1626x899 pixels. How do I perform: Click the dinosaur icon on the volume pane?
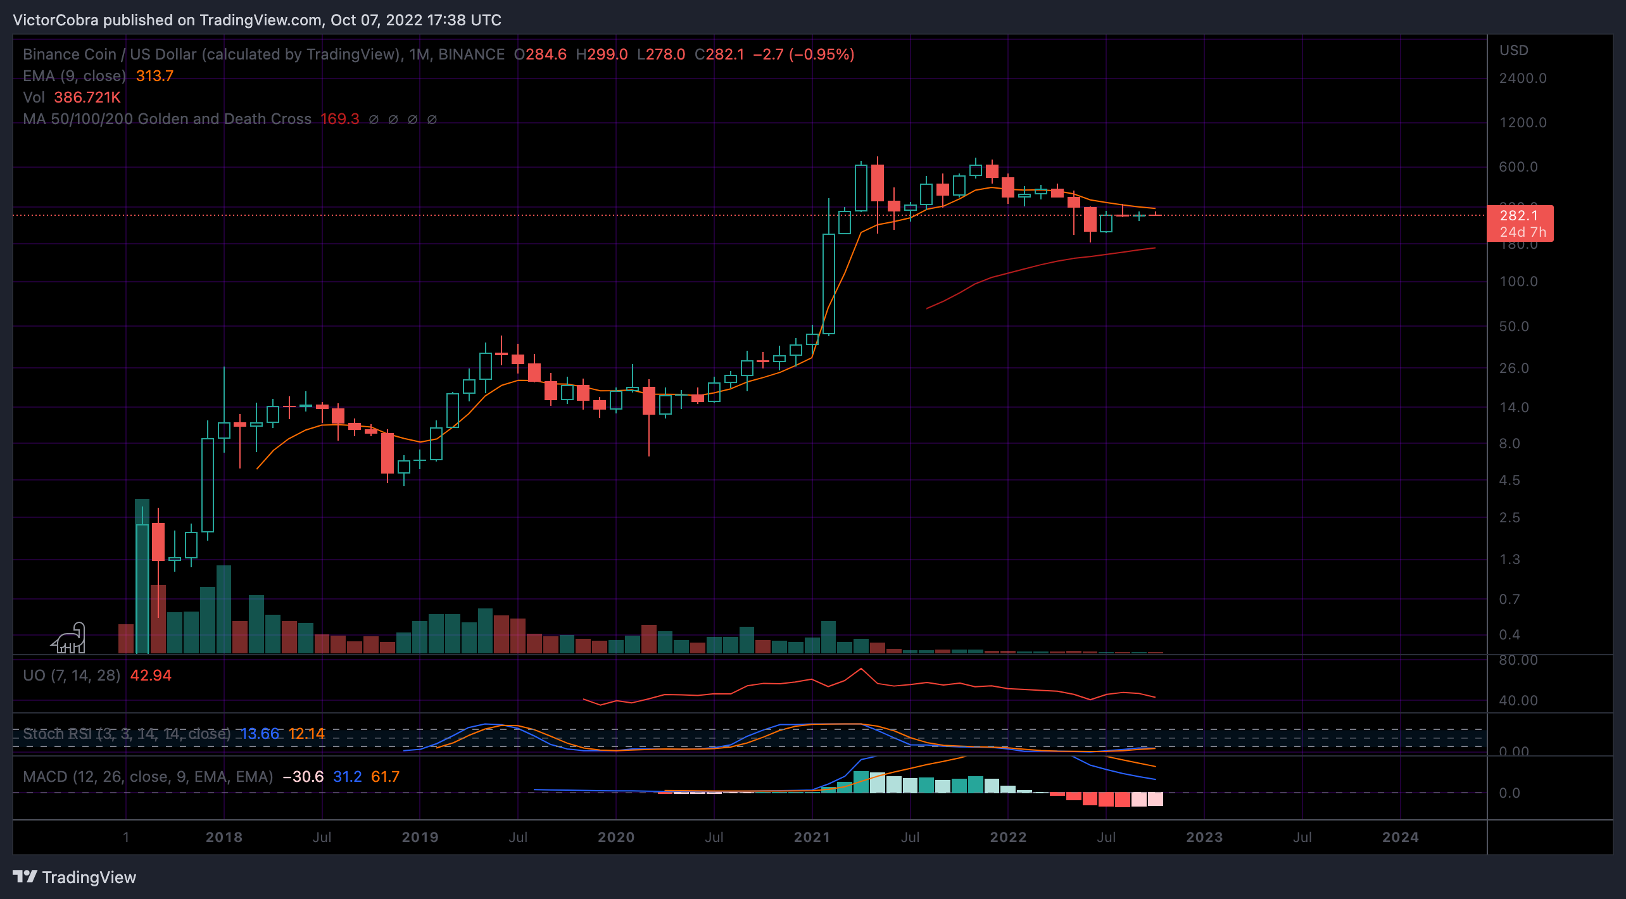pyautogui.click(x=68, y=638)
